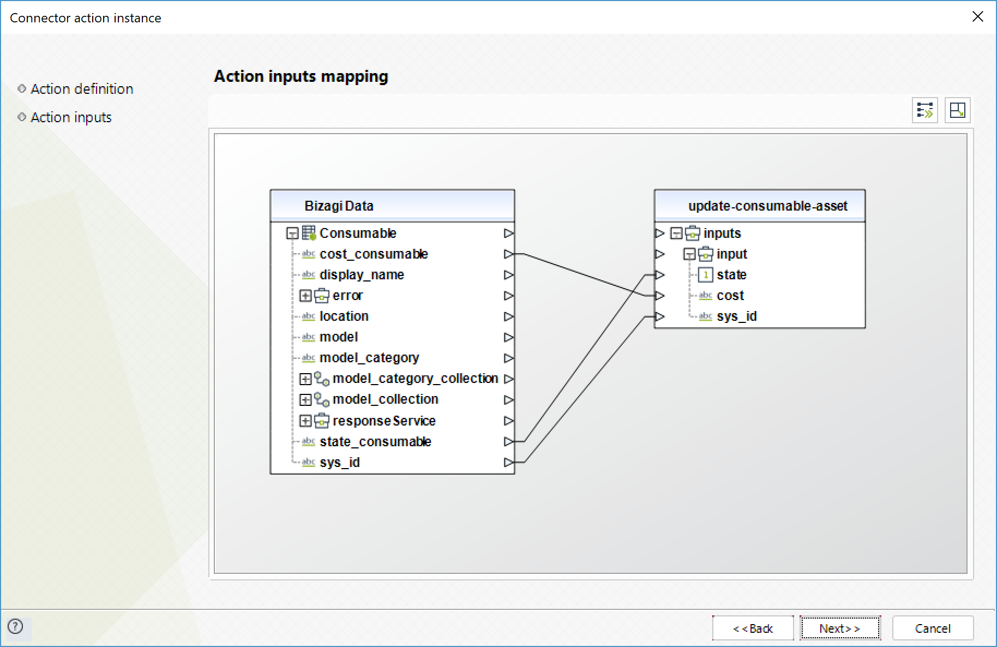Viewport: 997px width, 647px height.
Task: Select the model_category attribute
Action: coord(369,358)
